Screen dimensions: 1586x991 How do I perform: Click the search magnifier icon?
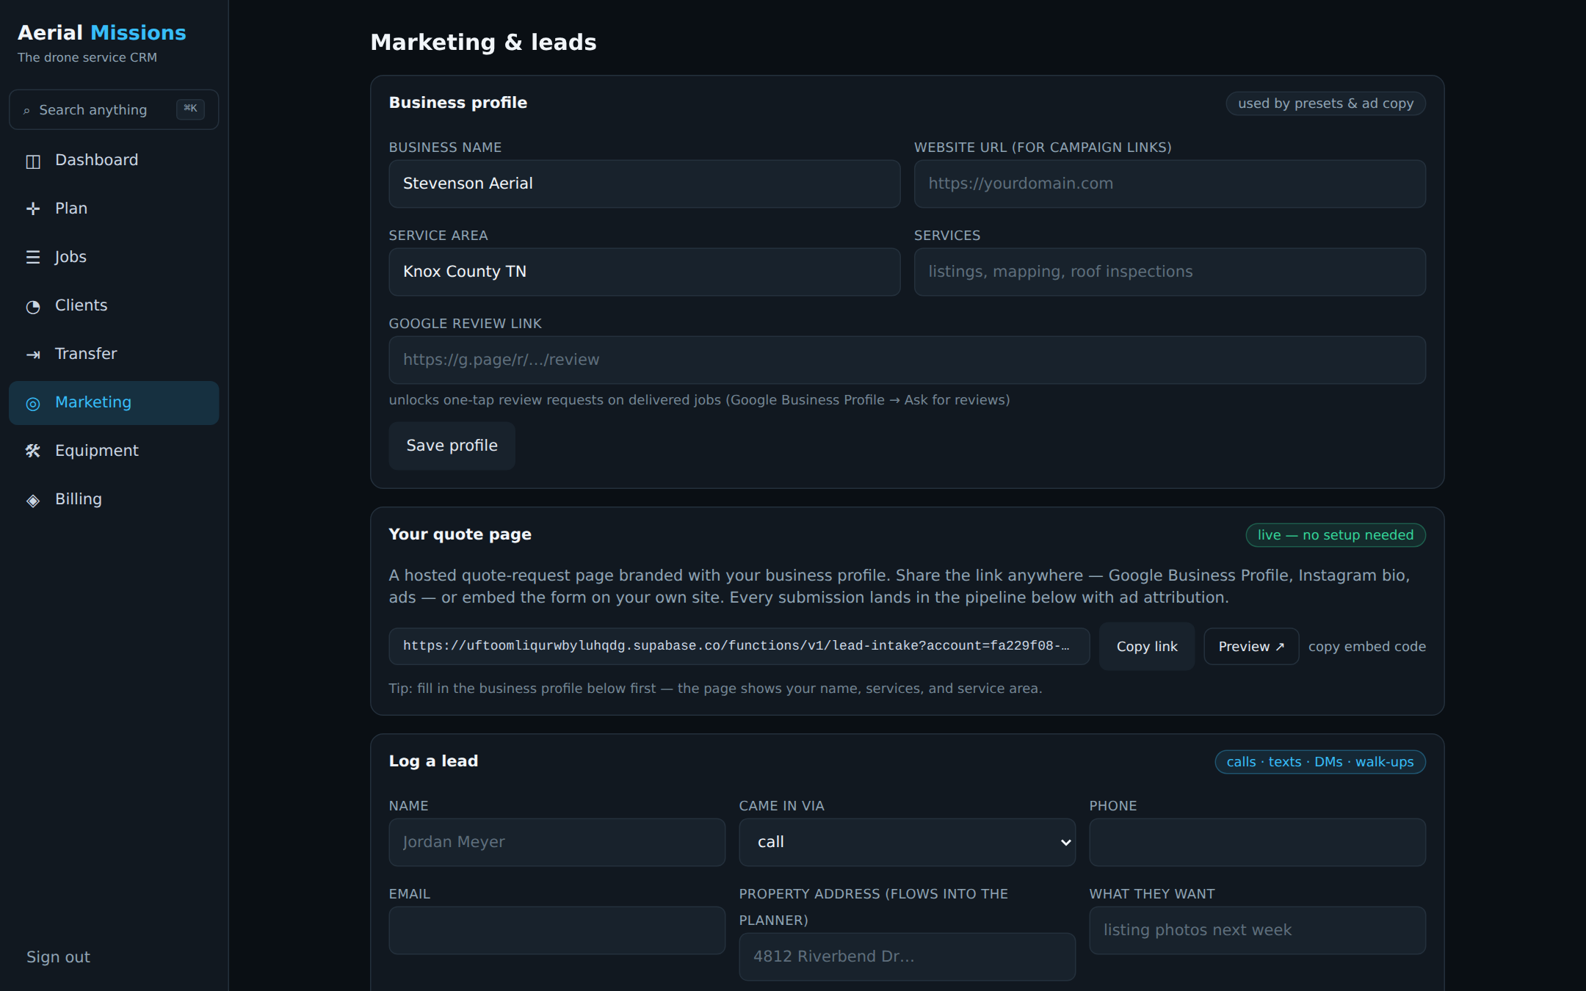[x=26, y=111]
